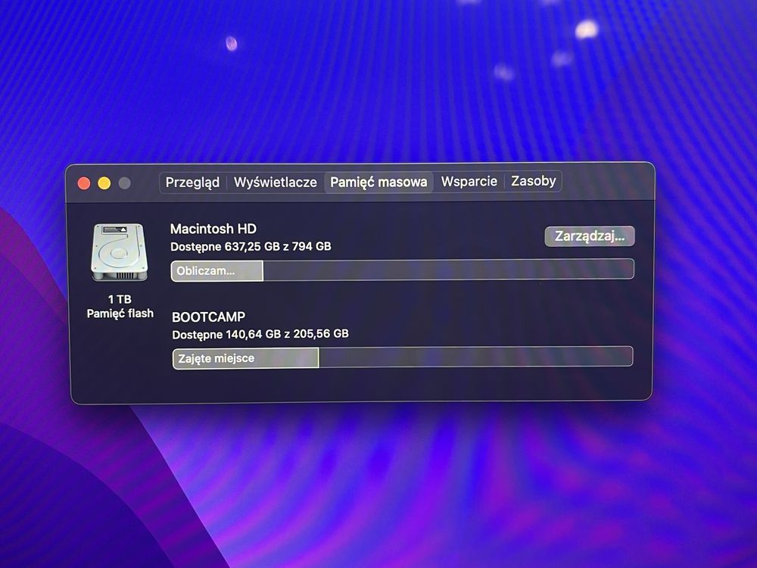This screenshot has height=568, width=757.
Task: Close the window with red button
Action: coord(84,183)
